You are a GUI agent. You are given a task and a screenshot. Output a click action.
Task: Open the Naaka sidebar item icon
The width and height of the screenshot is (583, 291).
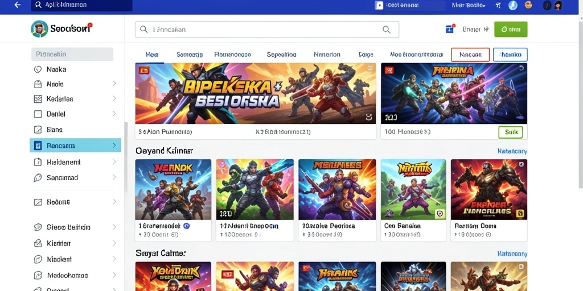point(38,69)
